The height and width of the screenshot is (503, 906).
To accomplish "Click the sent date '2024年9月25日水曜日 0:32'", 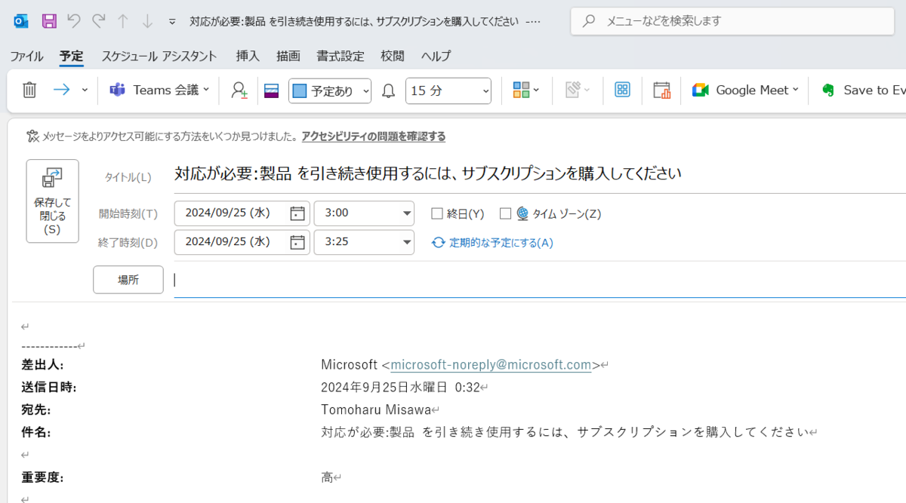I will point(401,388).
